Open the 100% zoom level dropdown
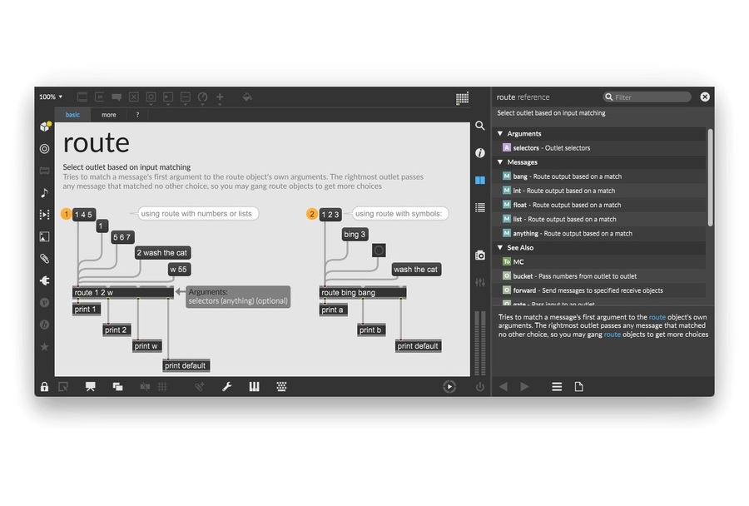 click(51, 97)
